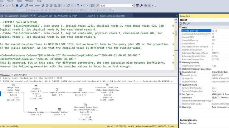Expand the Parameter List property
The height and width of the screenshot is (128, 229).
180,72
